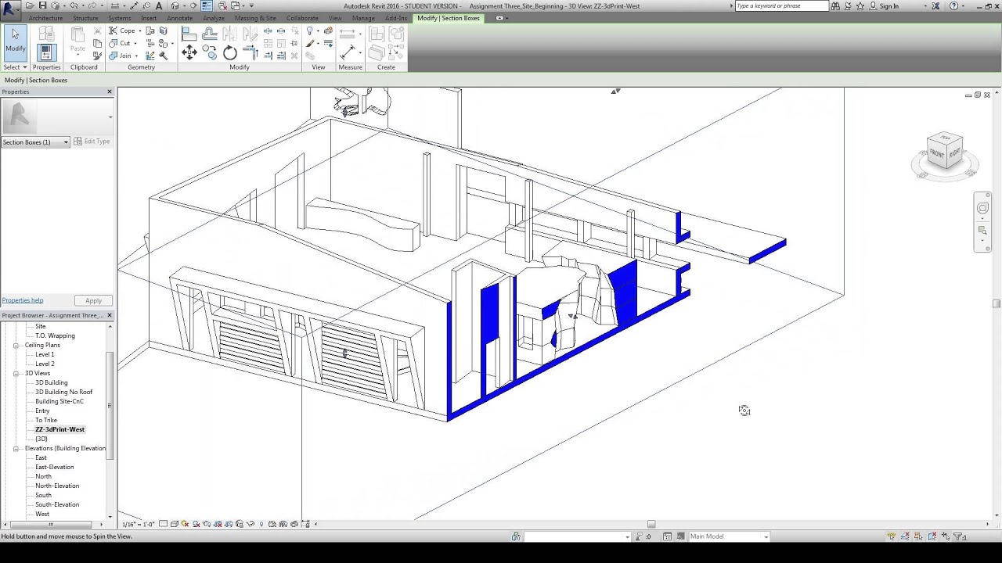Click the Move tool in Modify panel
This screenshot has height=563, width=1002.
[x=189, y=52]
